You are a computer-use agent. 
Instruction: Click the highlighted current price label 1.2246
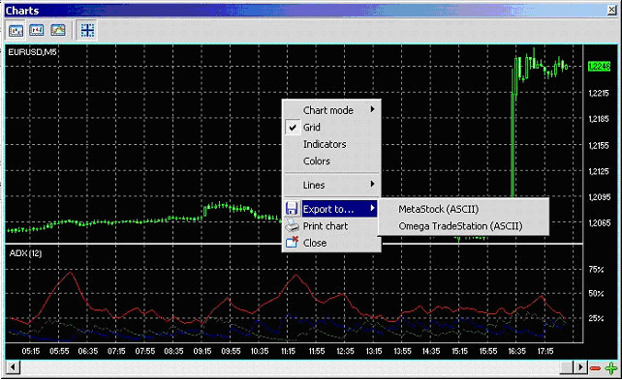pyautogui.click(x=599, y=66)
